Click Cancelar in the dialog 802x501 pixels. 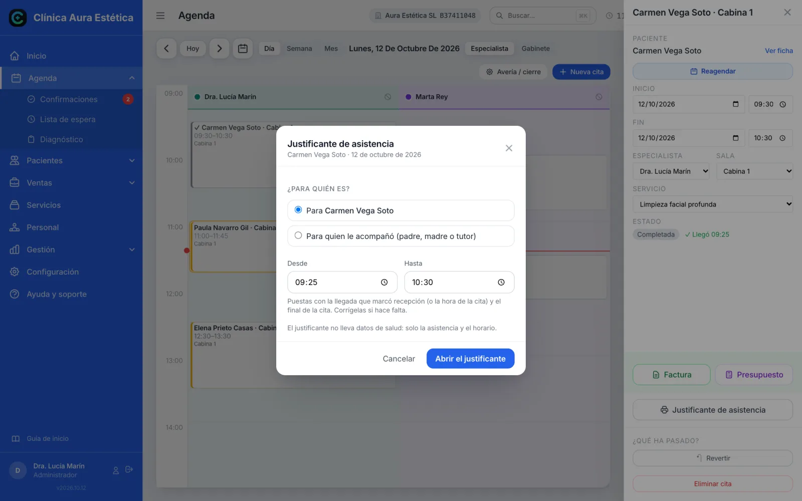tap(398, 359)
